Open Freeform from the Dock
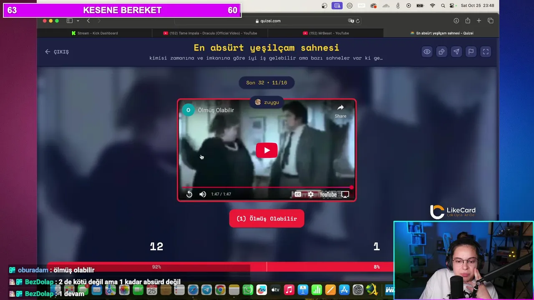Viewport: 534px width, 300px height. point(262,290)
